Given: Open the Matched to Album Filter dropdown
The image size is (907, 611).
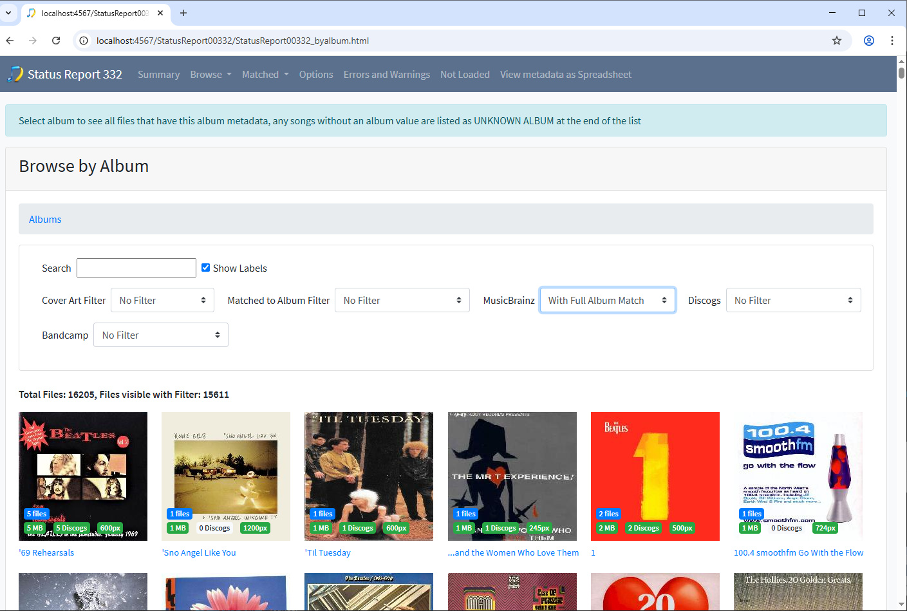Looking at the screenshot, I should click(x=402, y=300).
